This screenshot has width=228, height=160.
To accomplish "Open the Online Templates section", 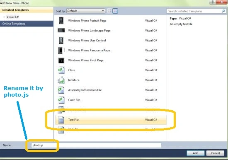I will (27, 24).
